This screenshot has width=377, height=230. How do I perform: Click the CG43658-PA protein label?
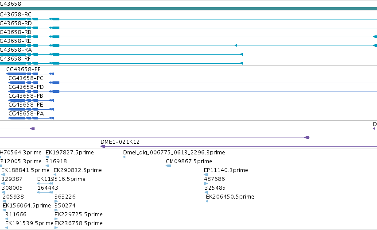click(26, 114)
